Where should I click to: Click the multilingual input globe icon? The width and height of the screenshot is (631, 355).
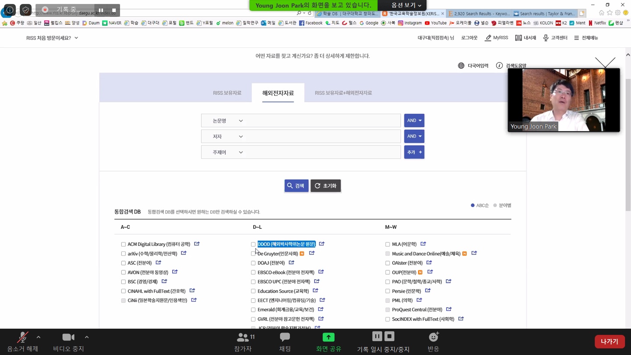tap(461, 66)
